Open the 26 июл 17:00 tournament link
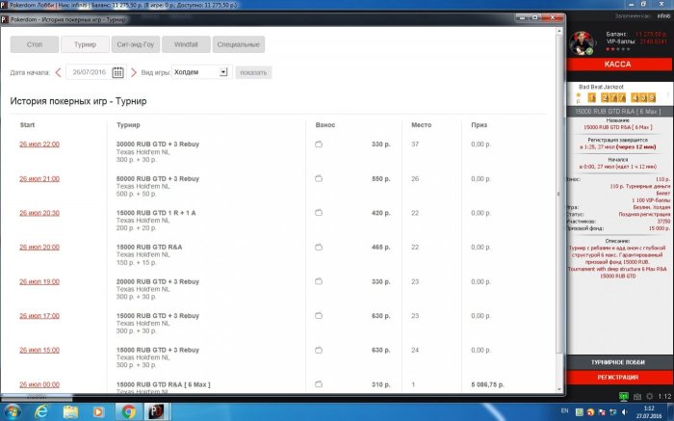The width and height of the screenshot is (674, 421). (39, 316)
